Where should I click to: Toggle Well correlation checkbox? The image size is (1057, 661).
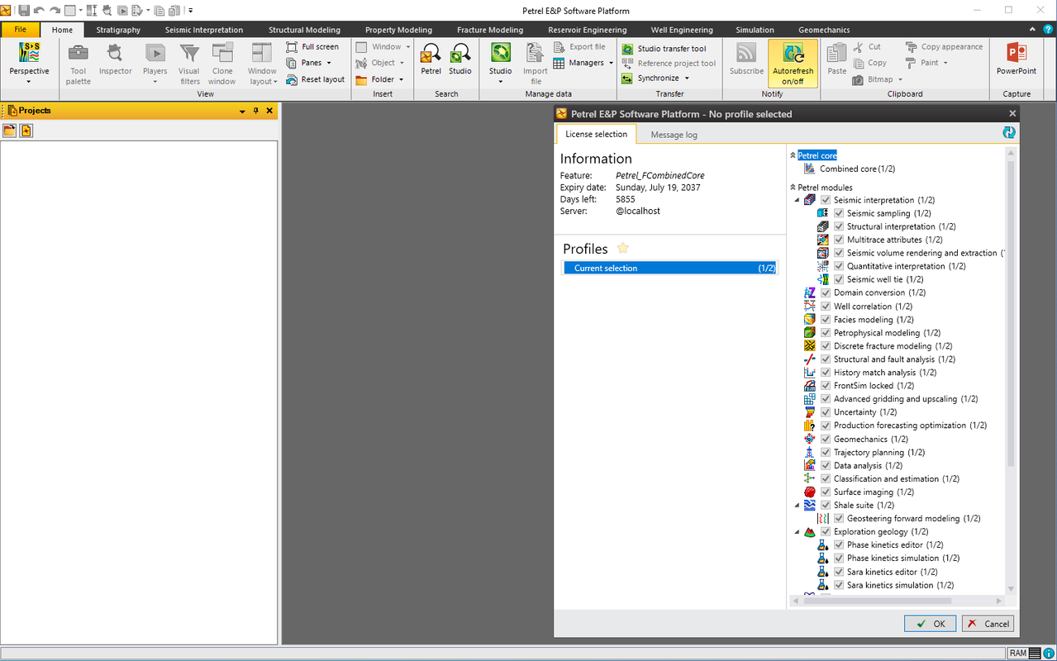pos(826,306)
